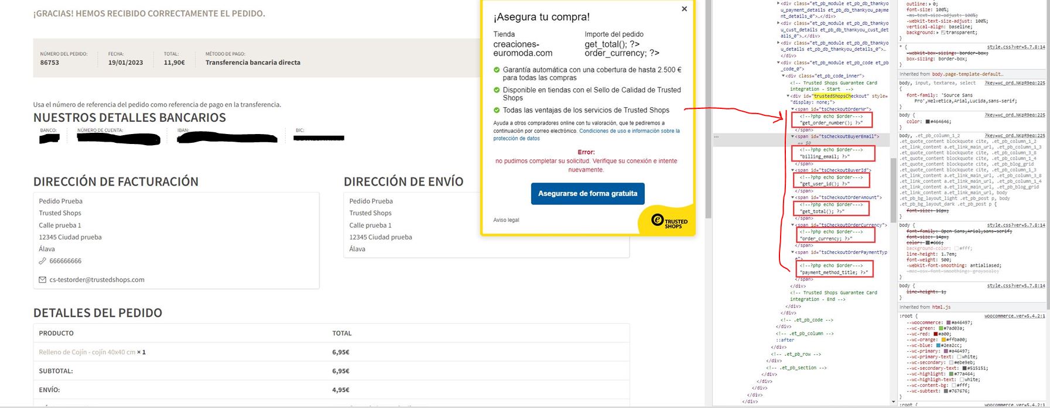This screenshot has height=408, width=1050.
Task: Click Asegurarse de forma gratuita button
Action: click(587, 194)
